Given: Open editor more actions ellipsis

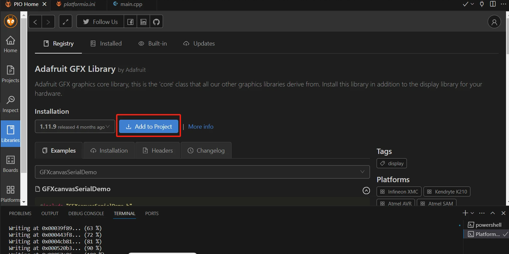Looking at the screenshot, I should tap(504, 4).
